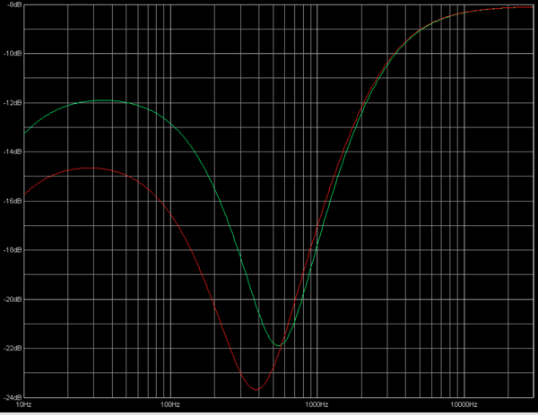Click the 1000Hz frequency label
The height and width of the screenshot is (415, 538).
point(317,405)
